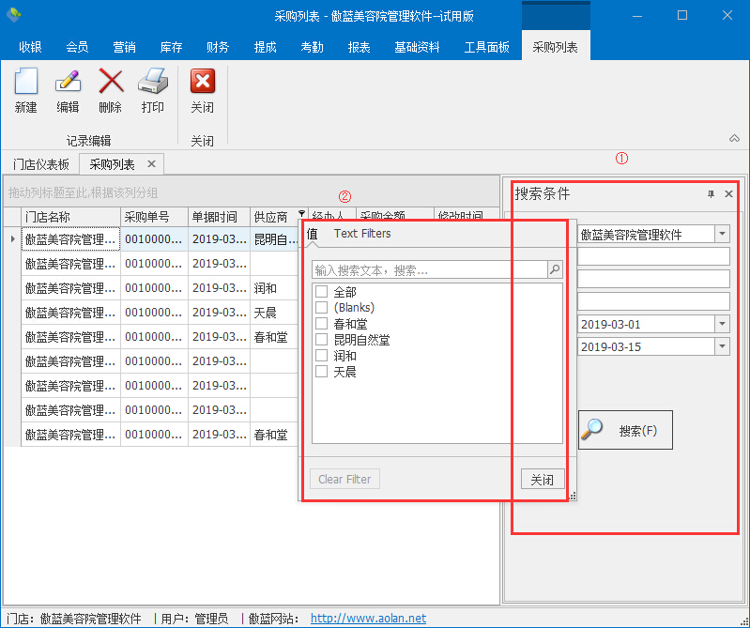The width and height of the screenshot is (750, 628).
Task: Open the 傲蓝美容院管理软件 store dropdown
Action: [x=722, y=234]
